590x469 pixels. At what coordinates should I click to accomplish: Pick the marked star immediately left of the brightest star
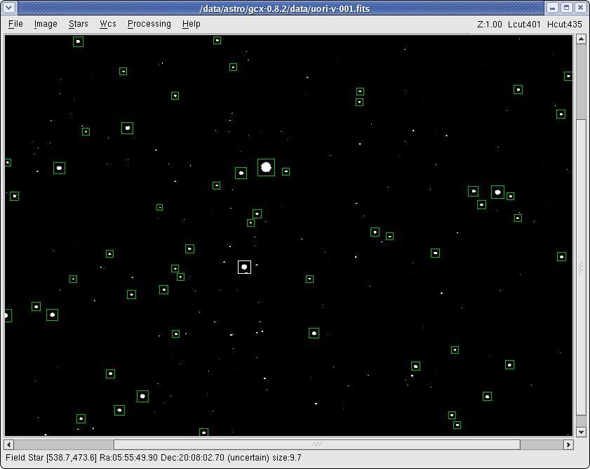coord(241,173)
